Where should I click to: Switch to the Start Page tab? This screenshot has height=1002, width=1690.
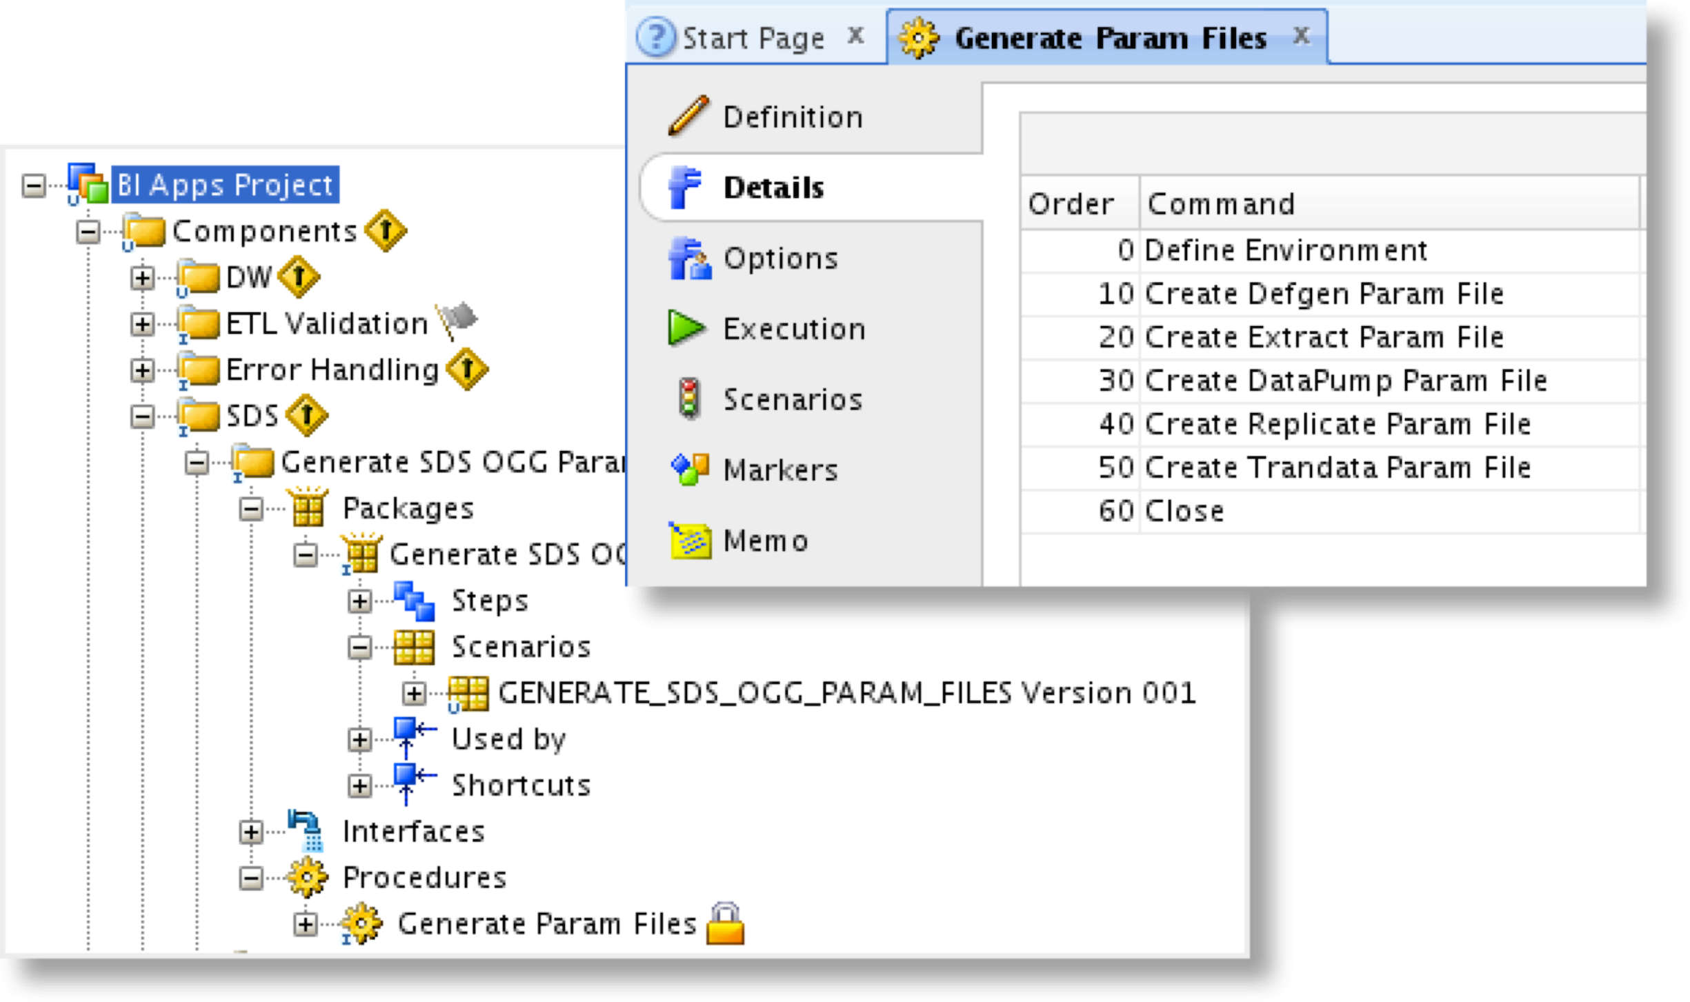click(x=753, y=37)
